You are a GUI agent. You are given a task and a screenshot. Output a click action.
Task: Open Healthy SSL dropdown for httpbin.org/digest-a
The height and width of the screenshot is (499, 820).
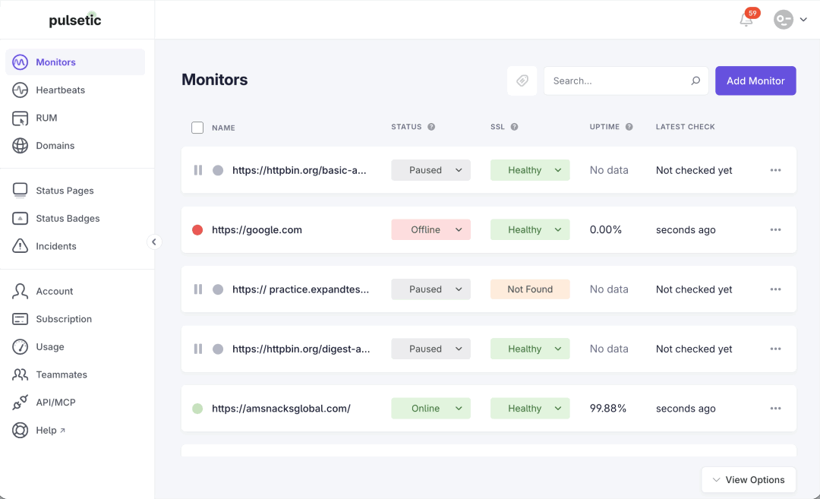530,349
